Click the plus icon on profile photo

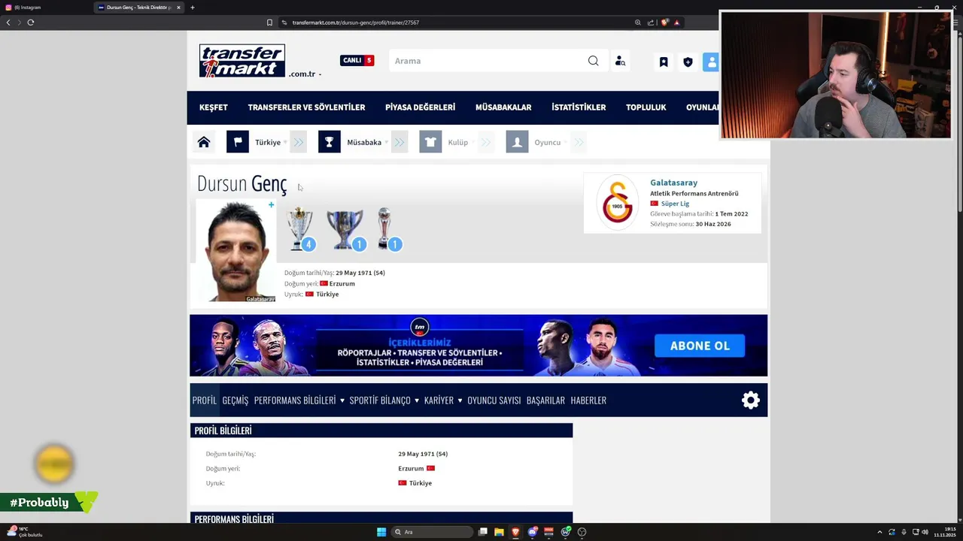pos(271,204)
